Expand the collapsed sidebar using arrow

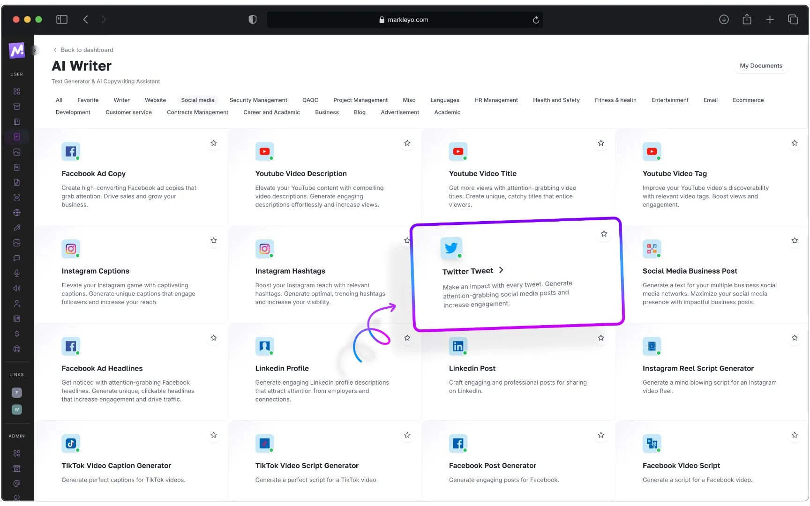pyautogui.click(x=34, y=50)
